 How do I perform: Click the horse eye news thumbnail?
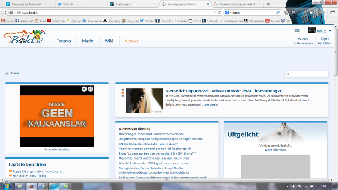pos(144,100)
